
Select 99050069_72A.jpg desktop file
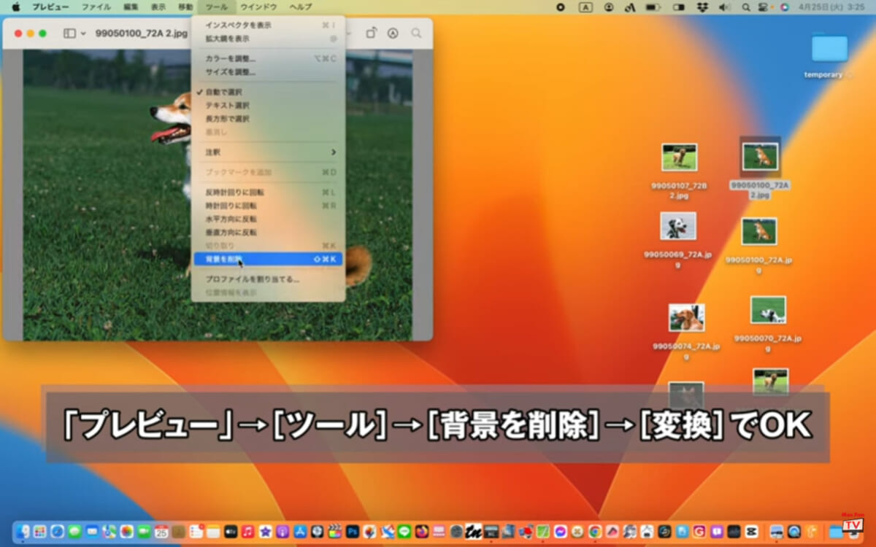coord(677,226)
